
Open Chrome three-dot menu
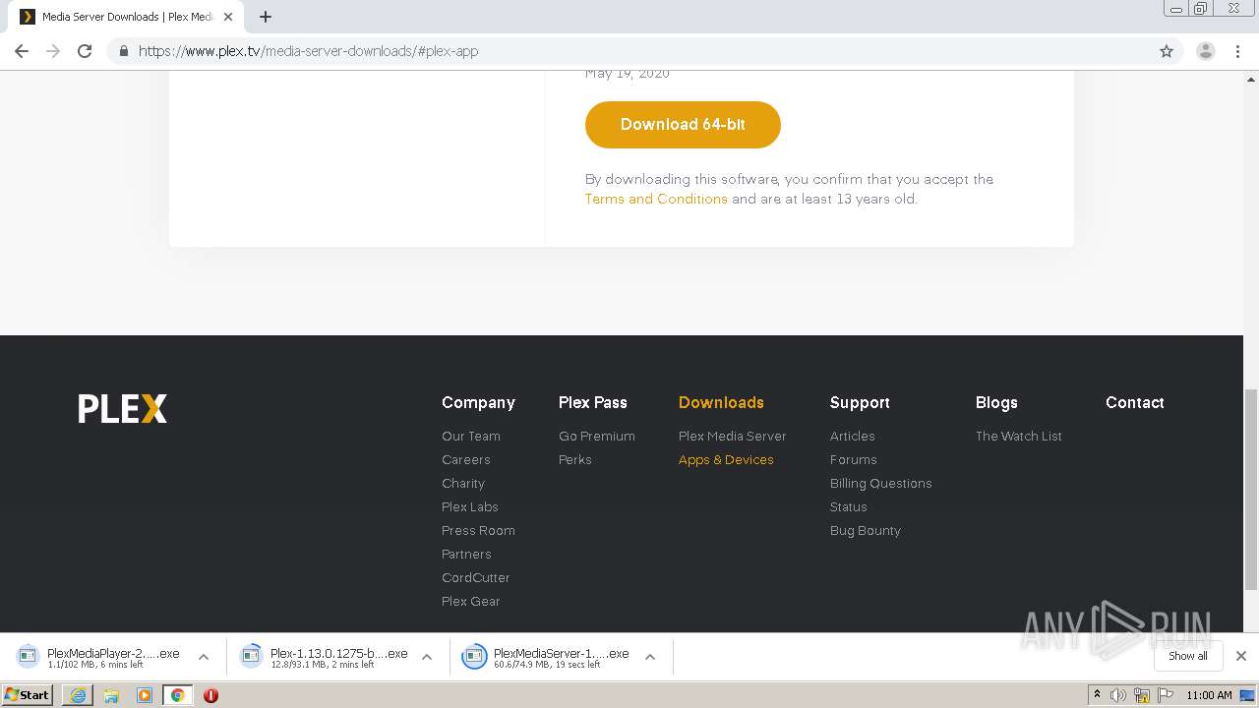[x=1237, y=51]
